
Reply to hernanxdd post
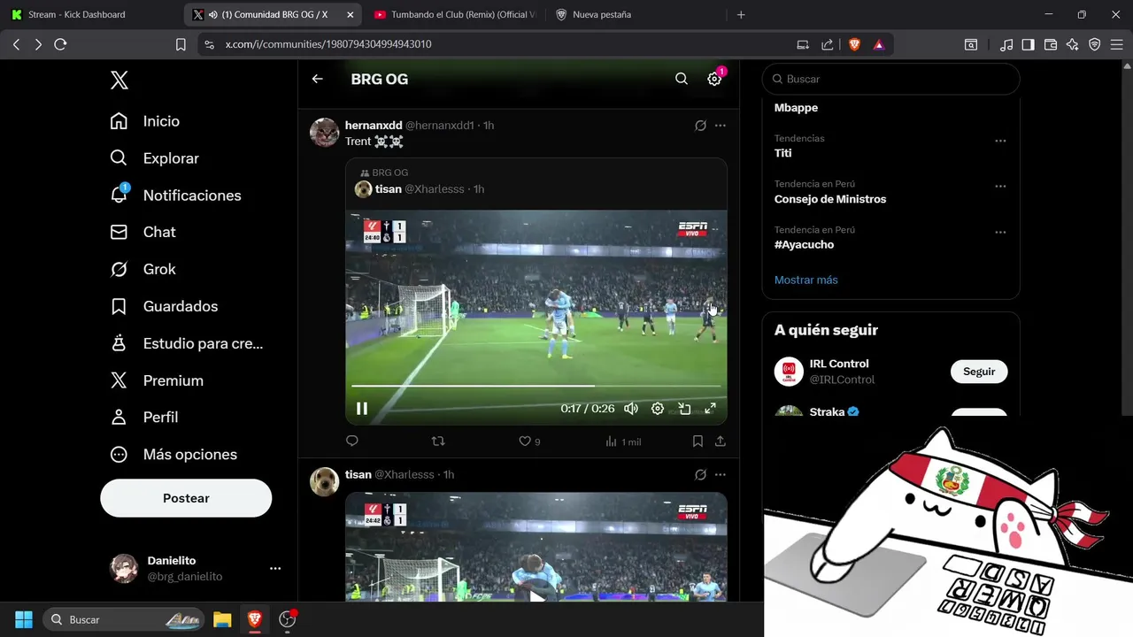352,441
